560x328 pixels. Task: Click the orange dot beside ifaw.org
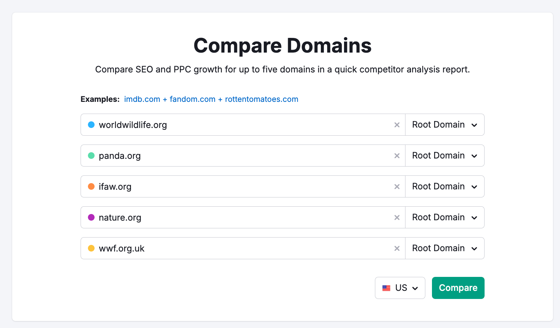coord(91,186)
